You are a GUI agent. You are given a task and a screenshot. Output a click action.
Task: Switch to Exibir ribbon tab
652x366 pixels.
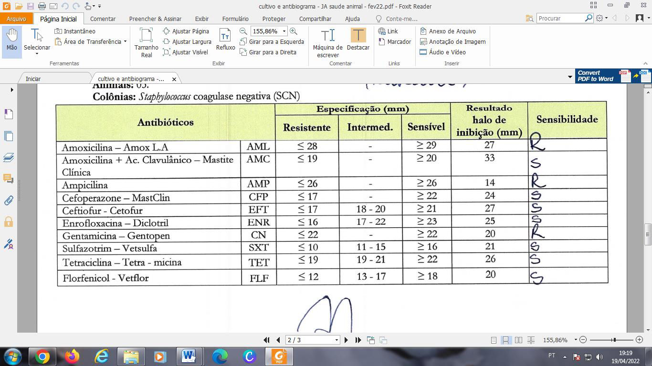coord(201,19)
